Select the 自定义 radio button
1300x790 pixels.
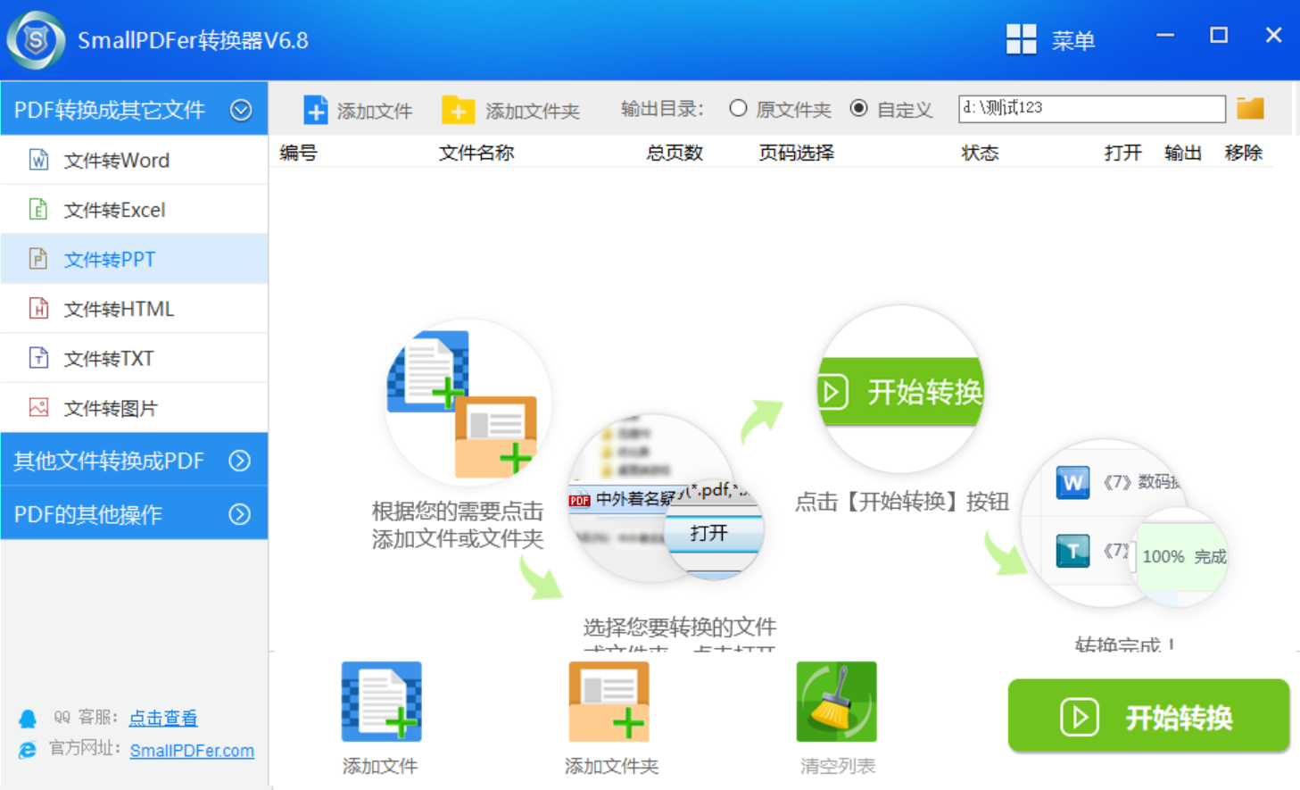pos(858,108)
